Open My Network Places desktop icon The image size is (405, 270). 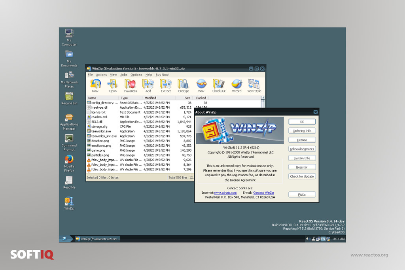coord(69,80)
